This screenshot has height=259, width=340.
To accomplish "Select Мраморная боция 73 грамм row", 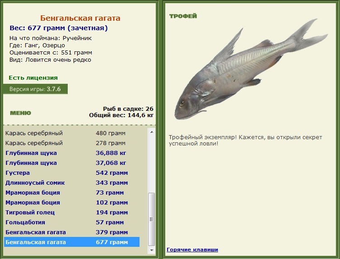I will [x=71, y=193].
